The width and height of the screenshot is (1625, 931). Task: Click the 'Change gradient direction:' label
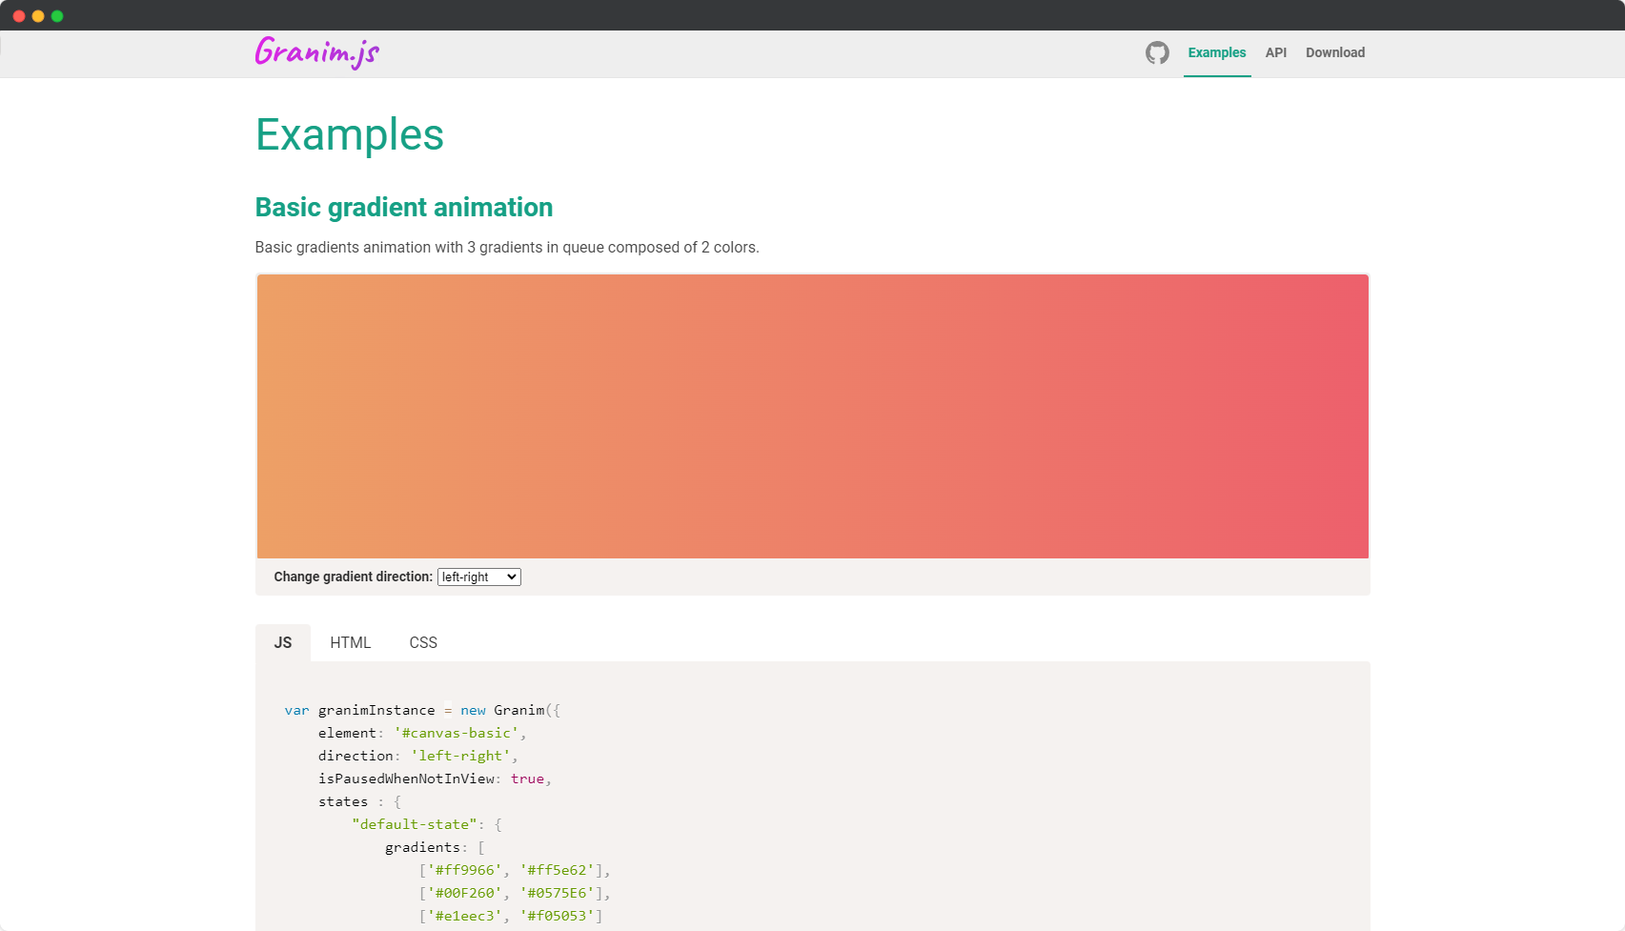click(x=354, y=577)
